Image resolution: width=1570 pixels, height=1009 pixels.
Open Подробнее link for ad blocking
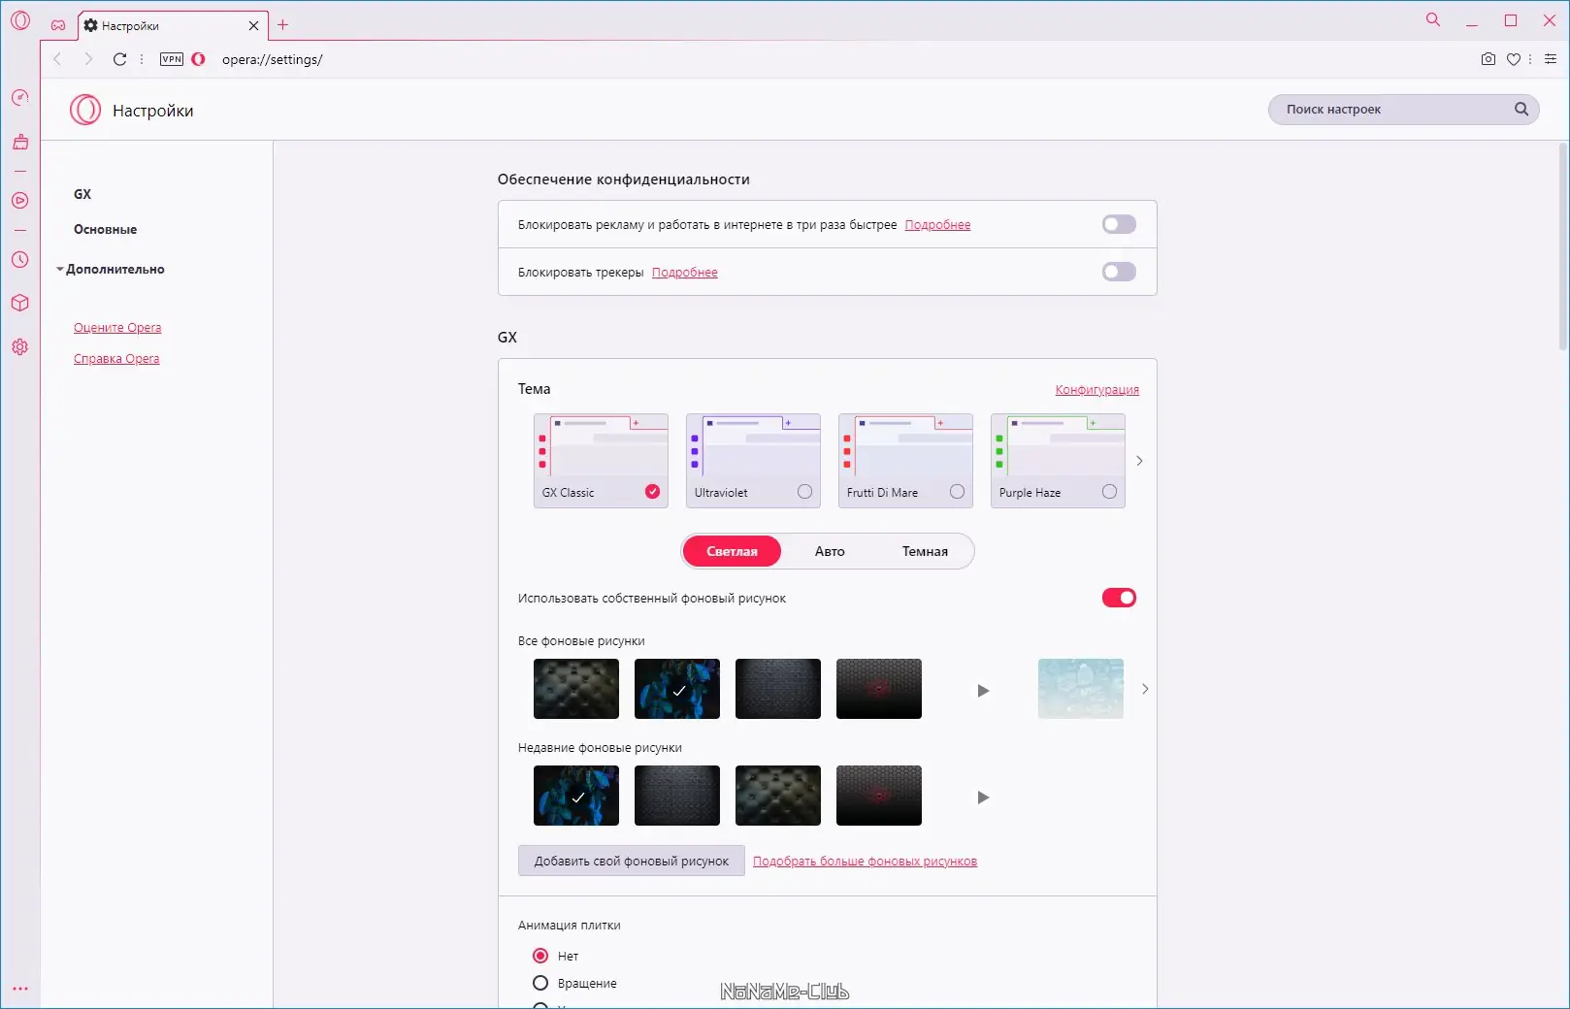pos(937,225)
